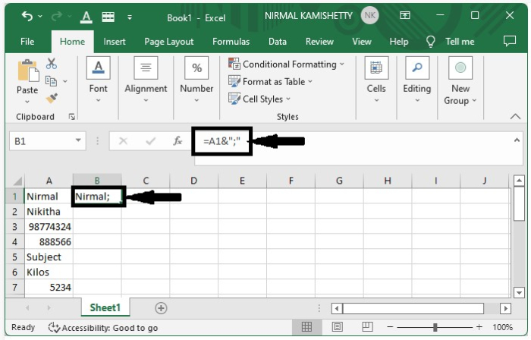Select cell containing Nikitha
531x340 pixels.
[49, 212]
